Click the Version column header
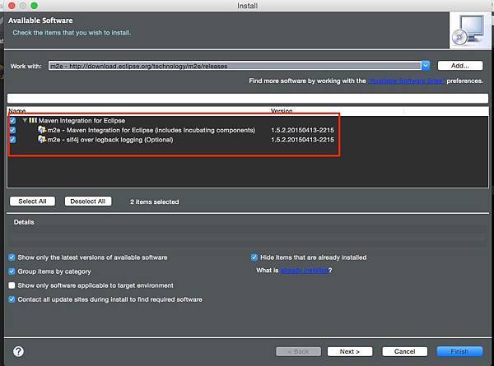 point(282,111)
